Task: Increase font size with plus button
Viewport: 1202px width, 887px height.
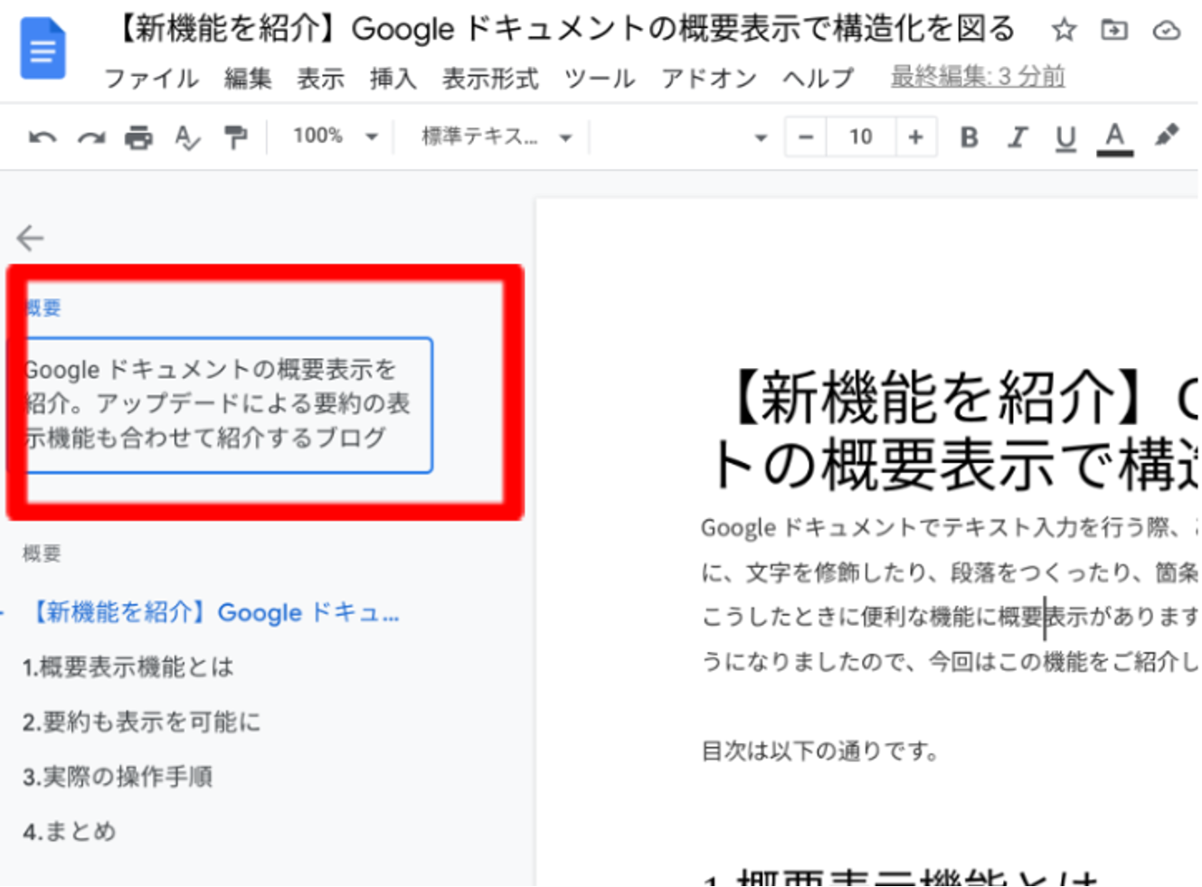Action: pyautogui.click(x=915, y=137)
